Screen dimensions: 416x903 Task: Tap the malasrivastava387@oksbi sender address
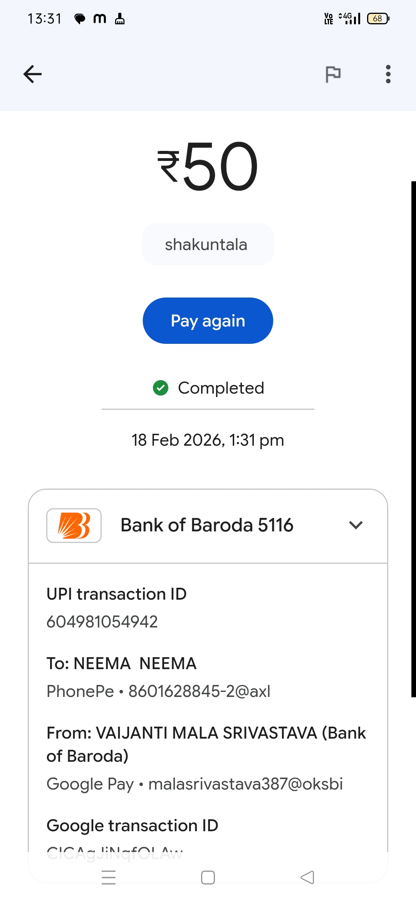pyautogui.click(x=245, y=784)
